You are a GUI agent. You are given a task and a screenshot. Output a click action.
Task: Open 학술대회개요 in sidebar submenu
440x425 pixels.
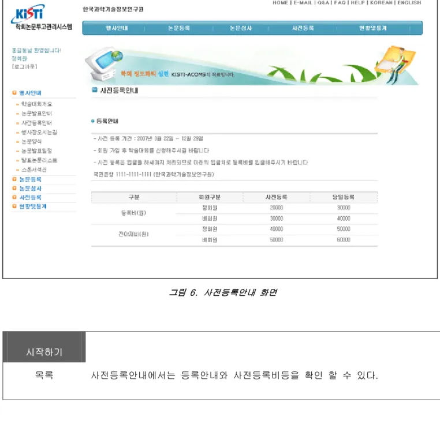tap(37, 104)
